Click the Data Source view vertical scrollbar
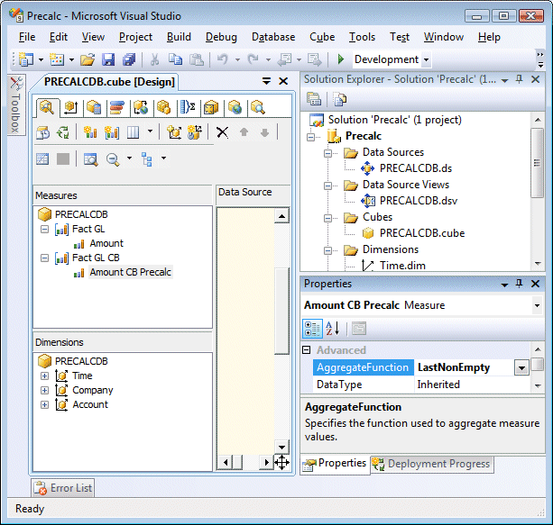The width and height of the screenshot is (553, 525). (x=281, y=331)
